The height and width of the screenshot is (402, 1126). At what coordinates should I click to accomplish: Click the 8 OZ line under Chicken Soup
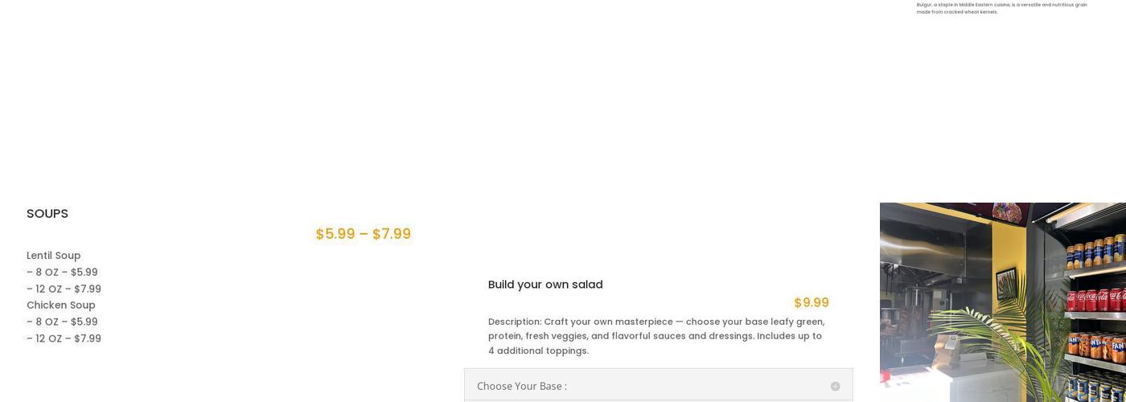[x=62, y=322]
